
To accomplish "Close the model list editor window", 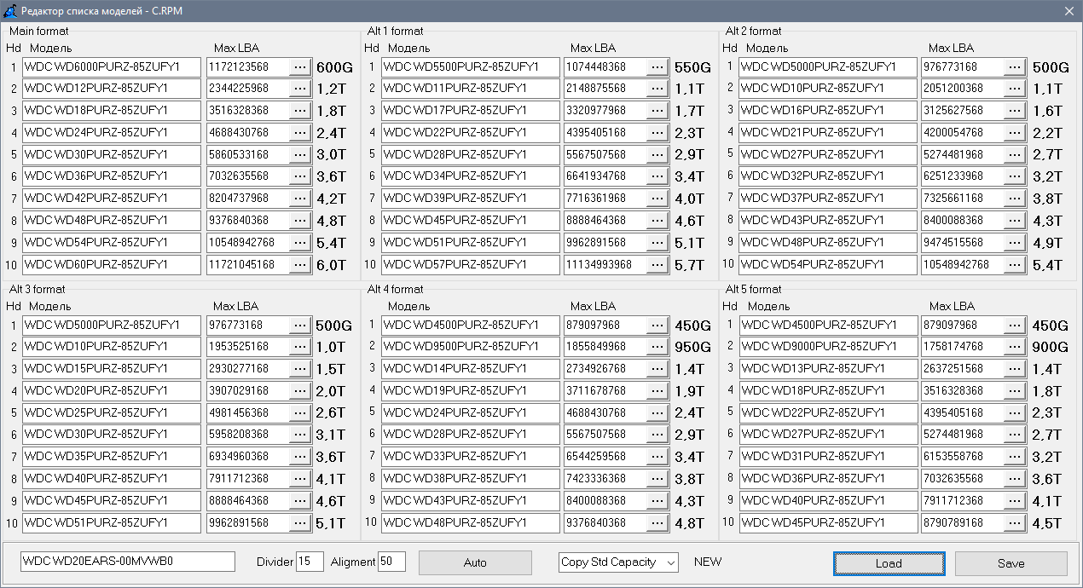I will click(x=1069, y=10).
